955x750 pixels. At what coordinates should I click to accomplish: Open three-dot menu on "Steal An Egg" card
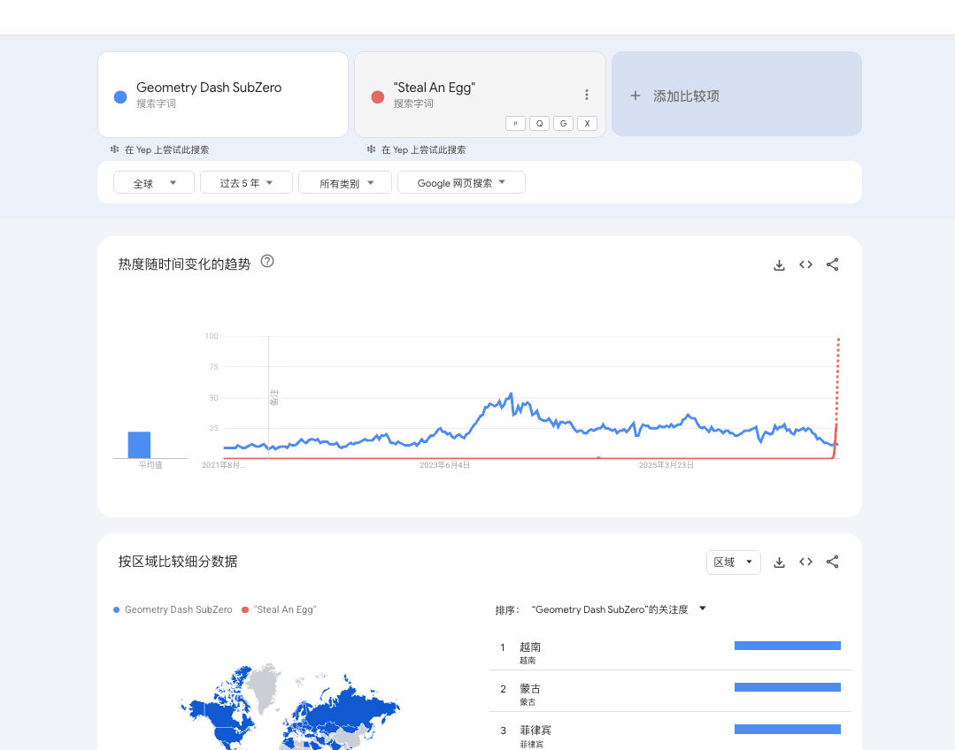(x=587, y=95)
